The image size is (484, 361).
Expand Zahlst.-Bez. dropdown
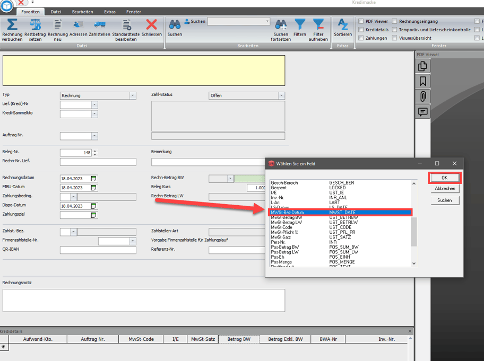[73, 232]
